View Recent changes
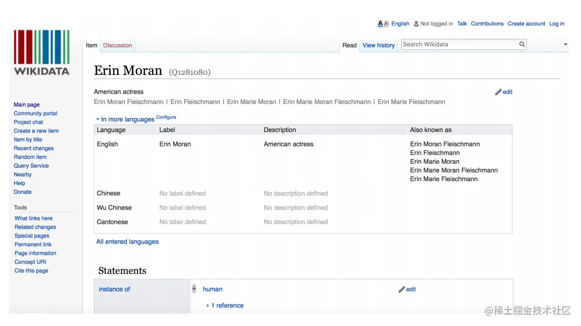This screenshot has height=326, width=581. [34, 148]
